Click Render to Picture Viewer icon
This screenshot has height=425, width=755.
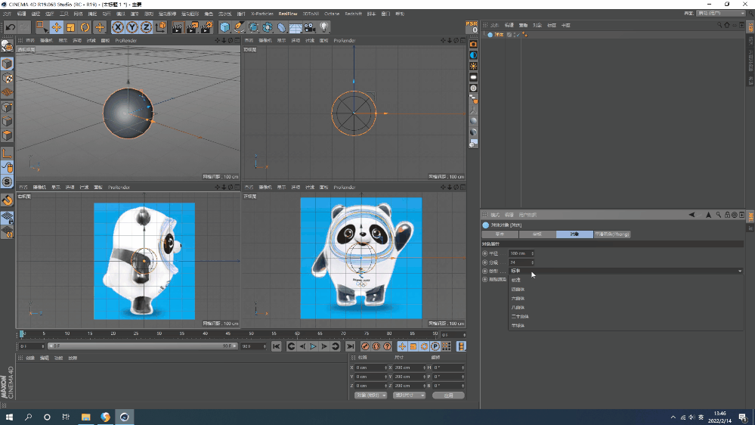coord(192,27)
